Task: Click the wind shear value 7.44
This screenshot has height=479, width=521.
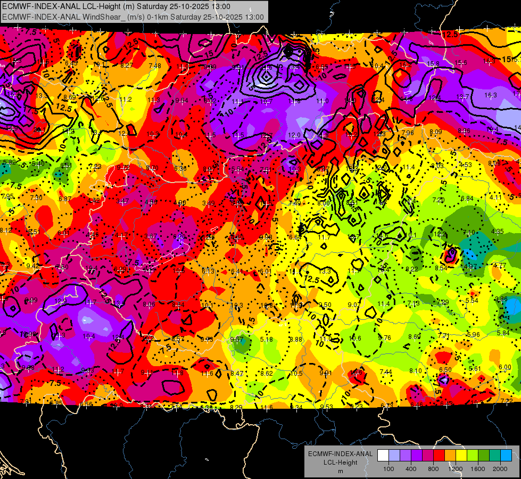Action: click(x=386, y=371)
